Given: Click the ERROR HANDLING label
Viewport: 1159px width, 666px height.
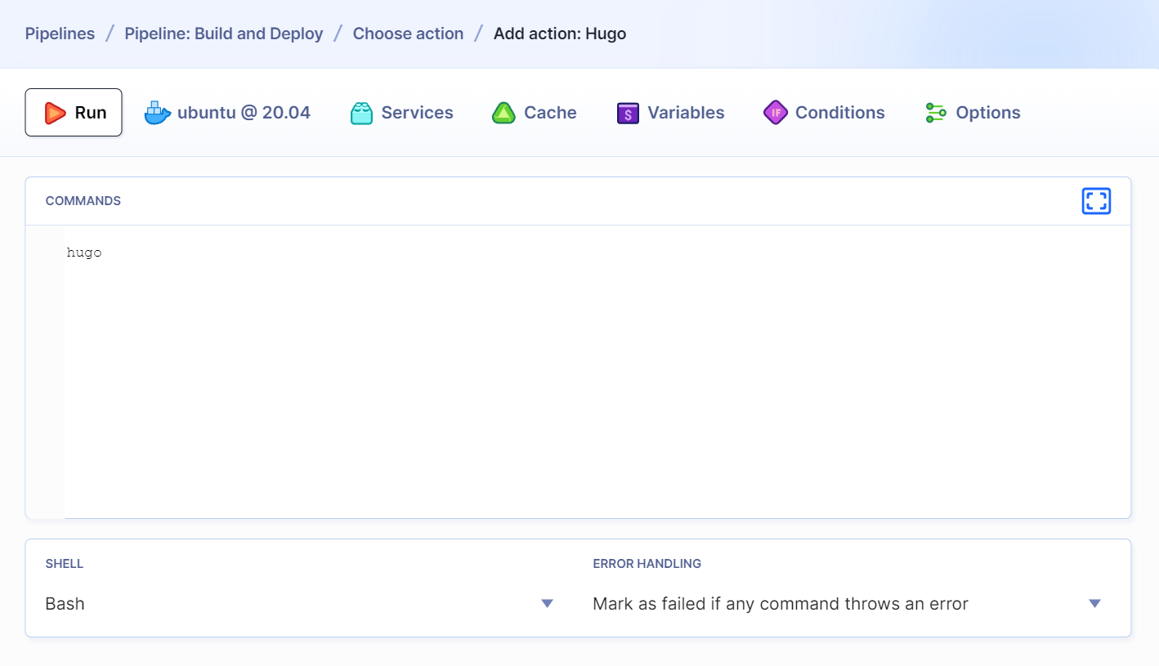Looking at the screenshot, I should click(x=647, y=564).
